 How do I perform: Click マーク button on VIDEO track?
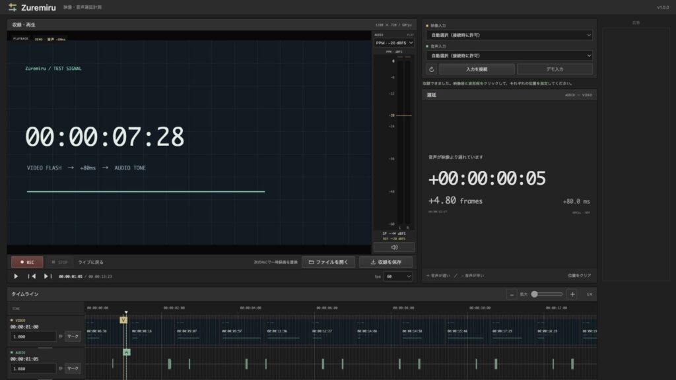(x=73, y=336)
